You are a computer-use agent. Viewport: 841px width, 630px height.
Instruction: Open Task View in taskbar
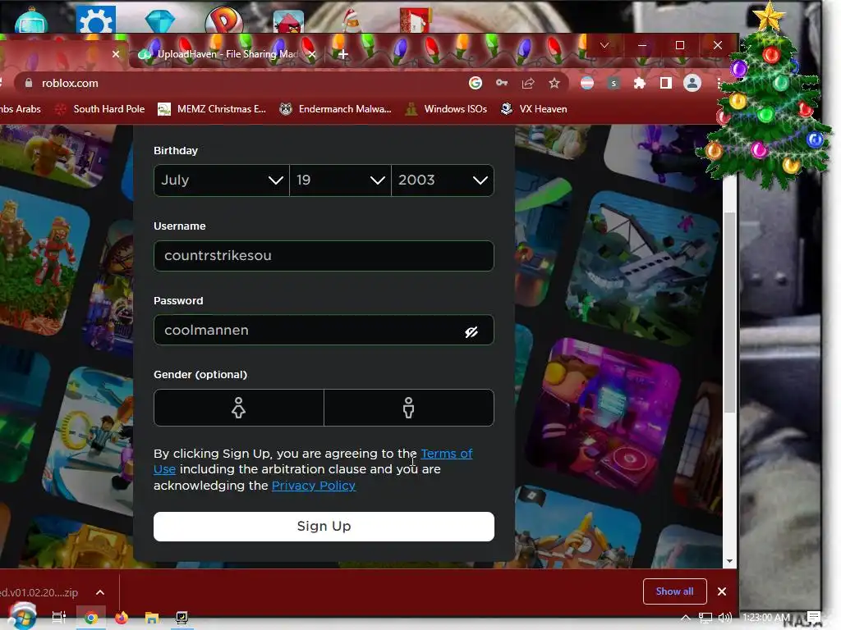[59, 617]
